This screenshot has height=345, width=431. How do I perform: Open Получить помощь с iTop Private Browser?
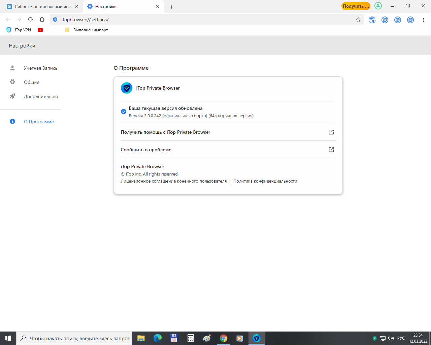coord(228,132)
